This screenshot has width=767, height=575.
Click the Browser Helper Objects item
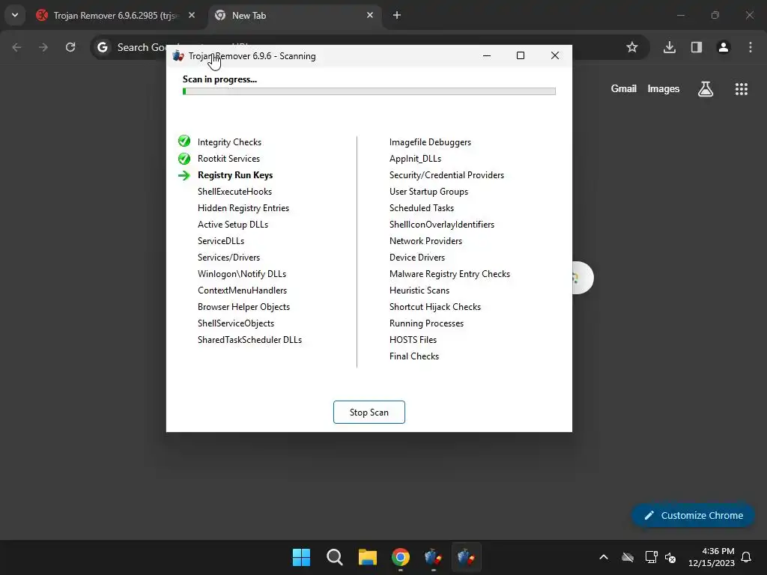(243, 307)
